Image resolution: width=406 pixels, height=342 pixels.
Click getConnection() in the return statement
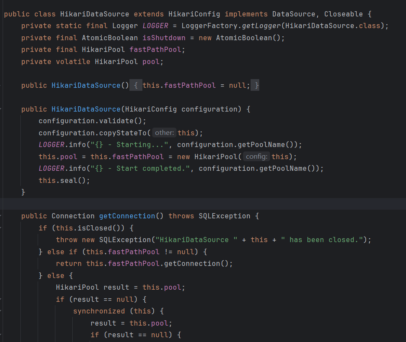(x=196, y=264)
